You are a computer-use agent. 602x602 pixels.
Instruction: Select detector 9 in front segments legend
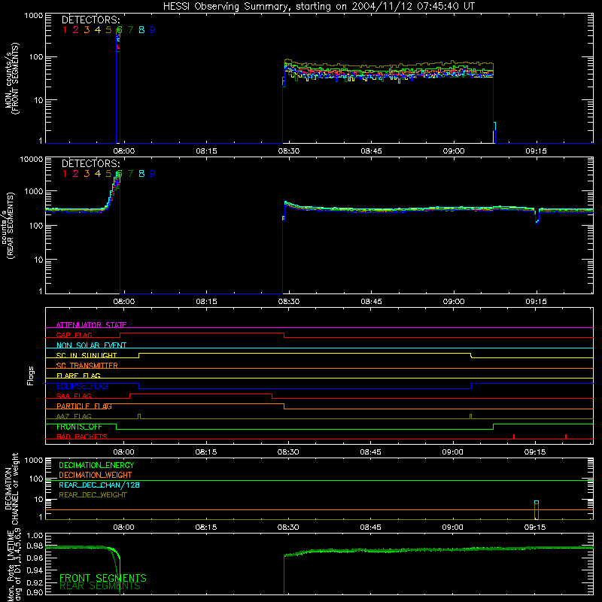[x=153, y=30]
